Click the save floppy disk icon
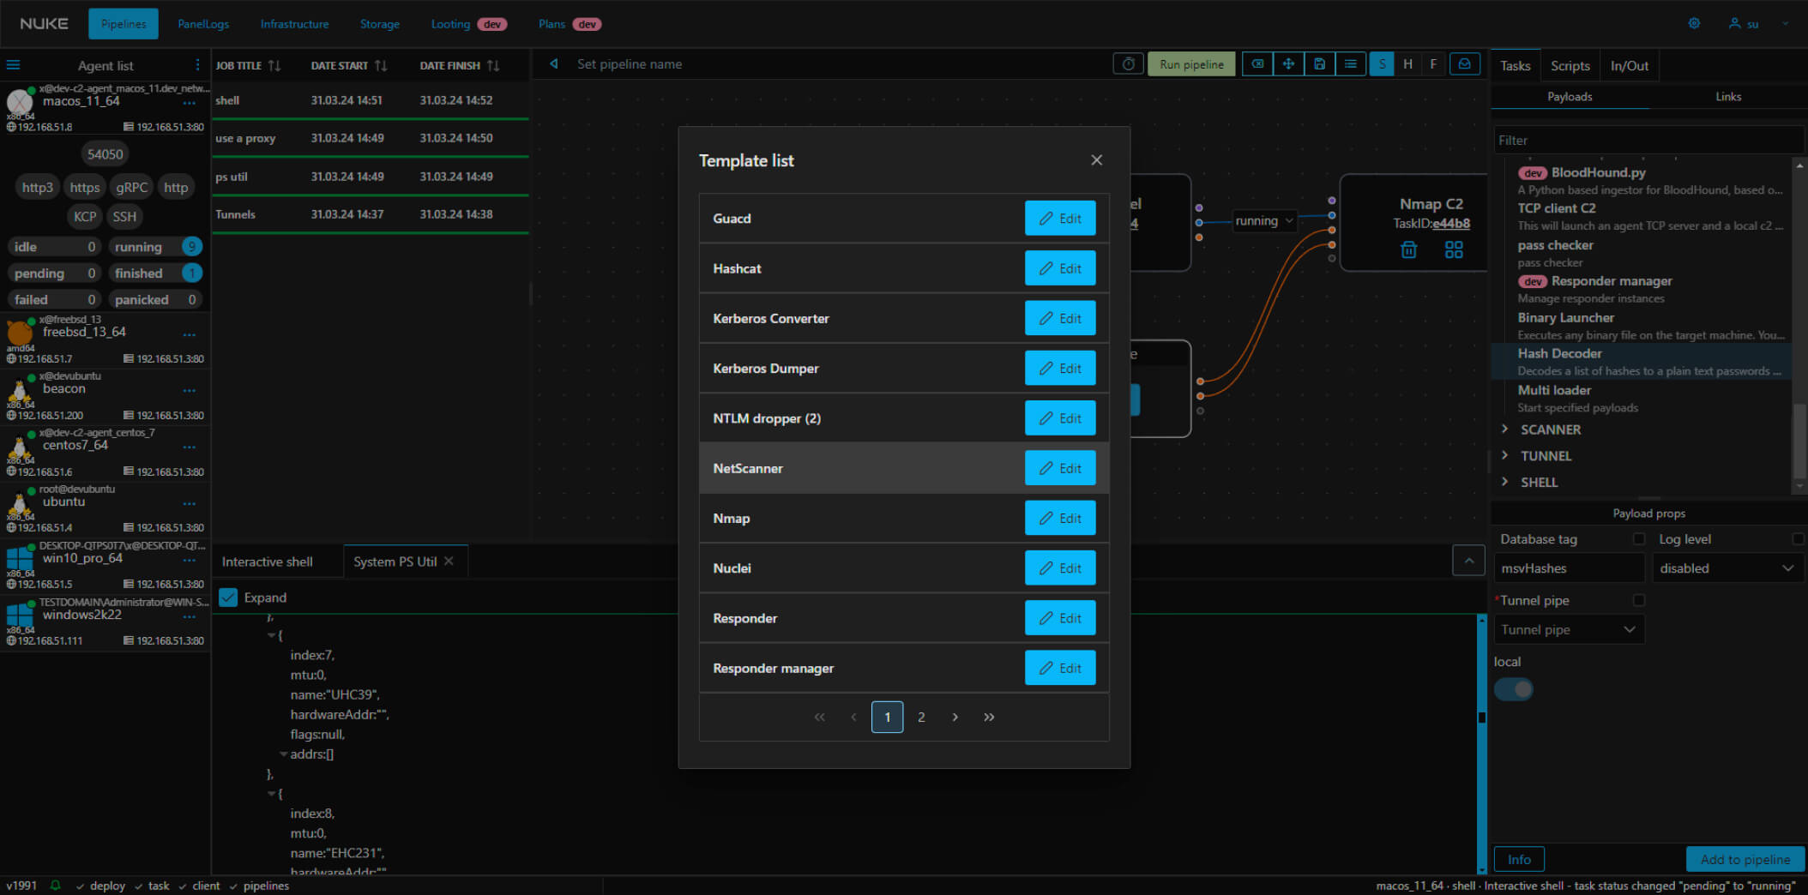The height and width of the screenshot is (895, 1808). point(1319,64)
